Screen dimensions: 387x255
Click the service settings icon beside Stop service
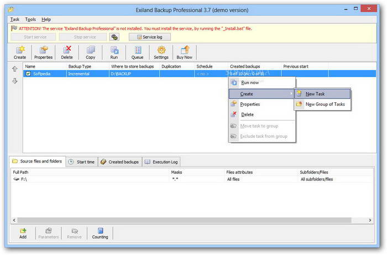click(x=114, y=37)
